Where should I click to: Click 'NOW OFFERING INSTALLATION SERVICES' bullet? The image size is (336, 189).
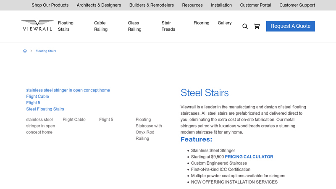coord(234,182)
